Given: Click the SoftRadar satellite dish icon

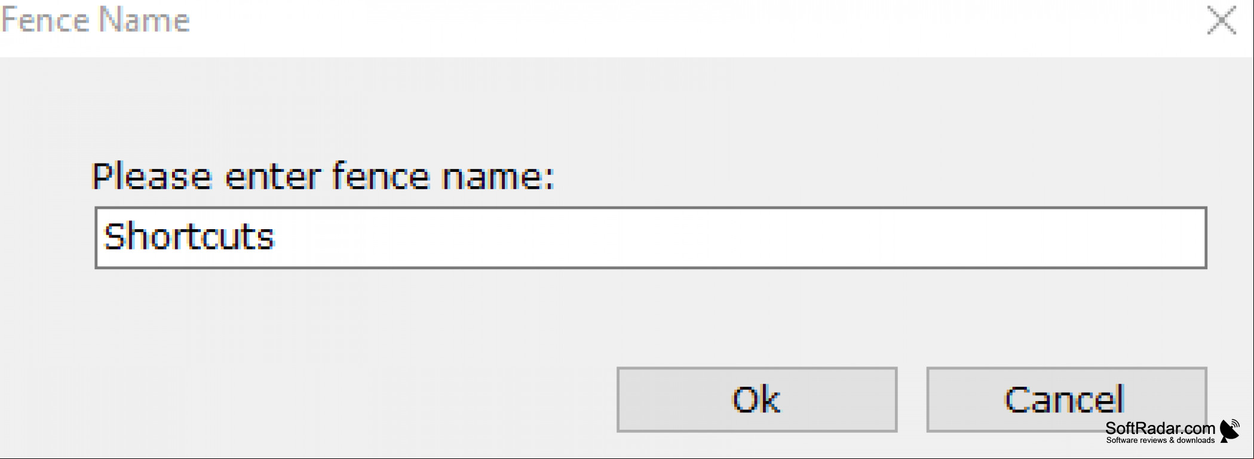Looking at the screenshot, I should (x=1230, y=430).
